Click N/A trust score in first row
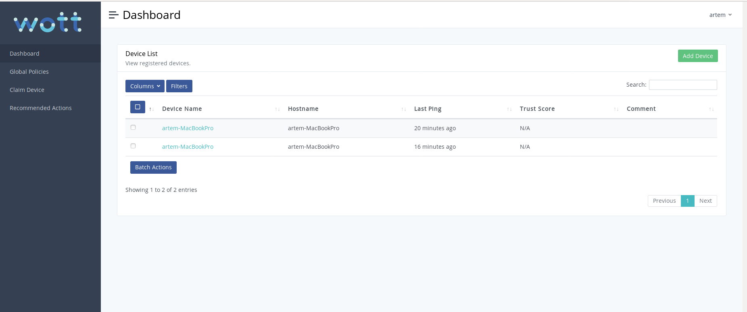This screenshot has width=747, height=312. coord(525,128)
